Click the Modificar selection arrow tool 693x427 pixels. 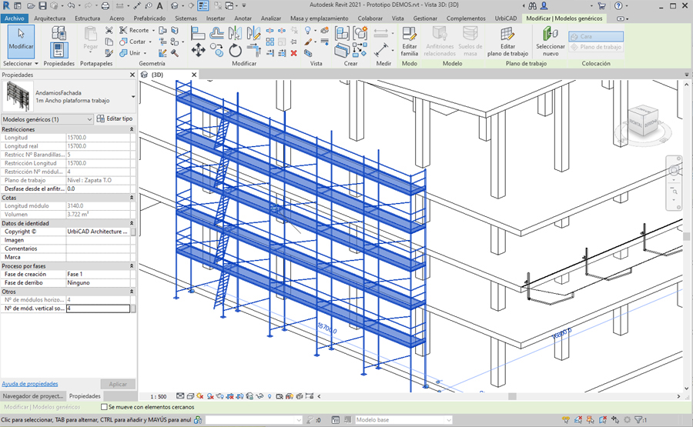coord(21,38)
